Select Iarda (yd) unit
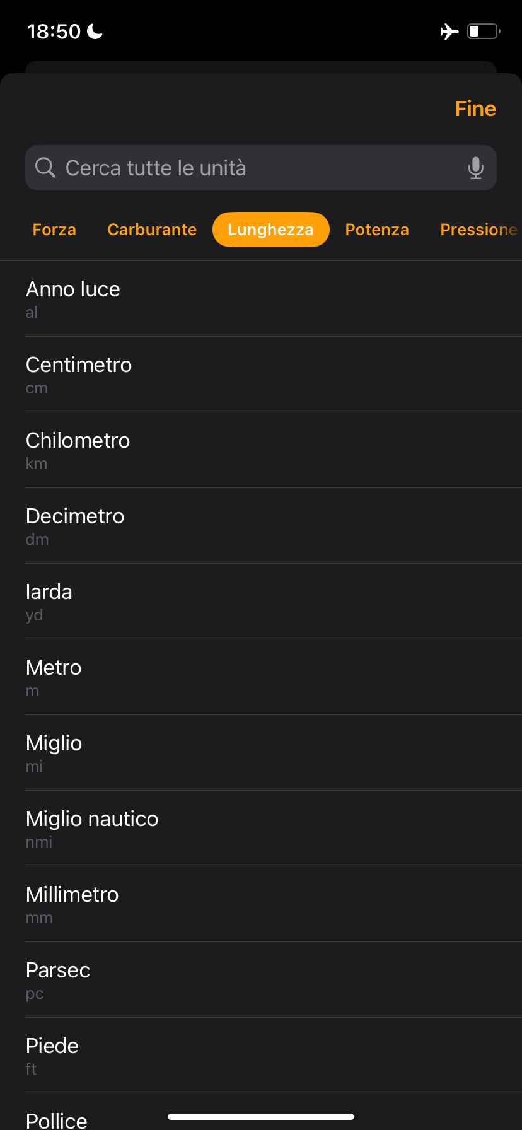This screenshot has height=1130, width=522. click(261, 602)
